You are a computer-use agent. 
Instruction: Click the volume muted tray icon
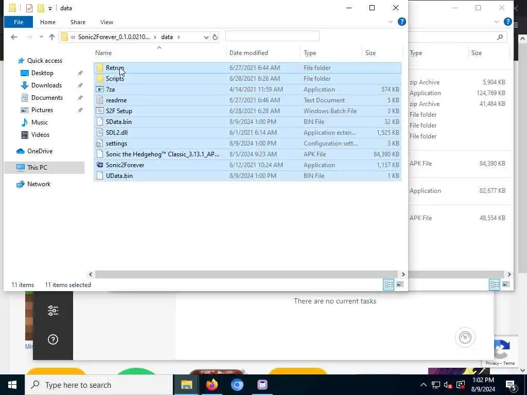448,385
